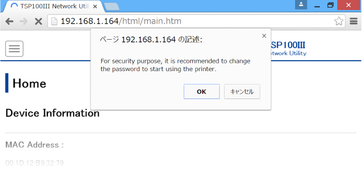Dismiss the dialog with its X button
Viewport: 362px width, 176px height.
click(264, 36)
